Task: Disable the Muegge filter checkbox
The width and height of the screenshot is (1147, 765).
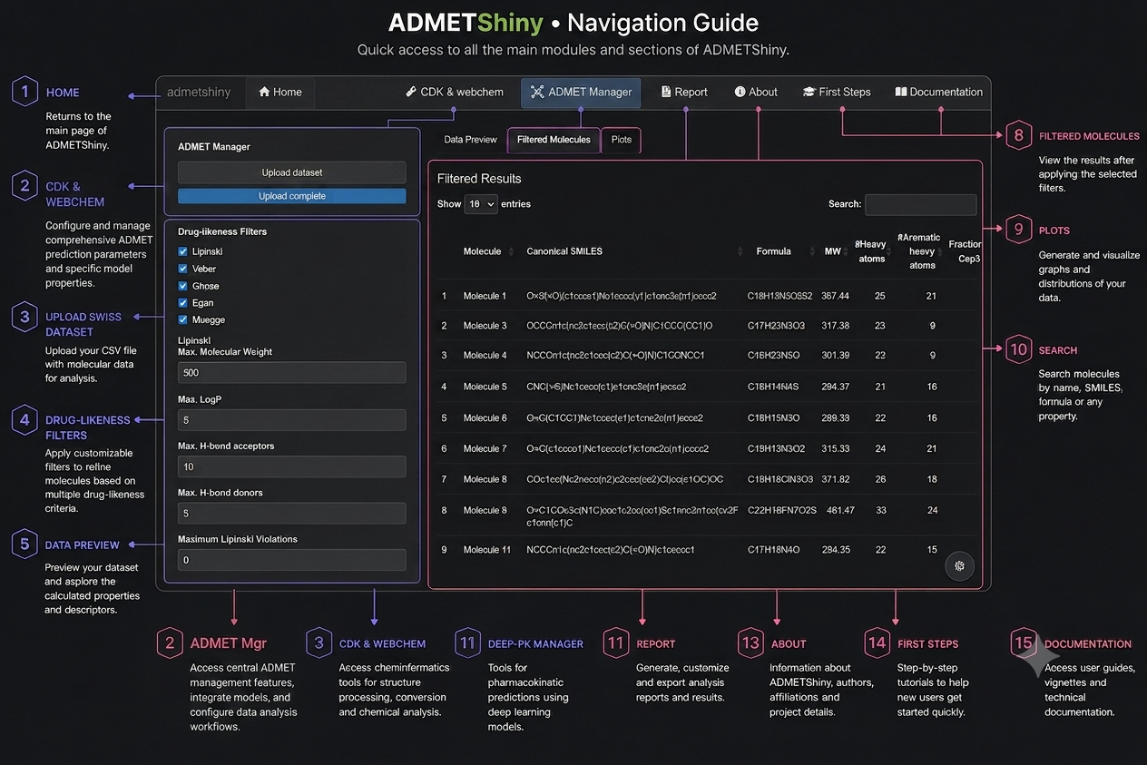Action: [x=183, y=320]
